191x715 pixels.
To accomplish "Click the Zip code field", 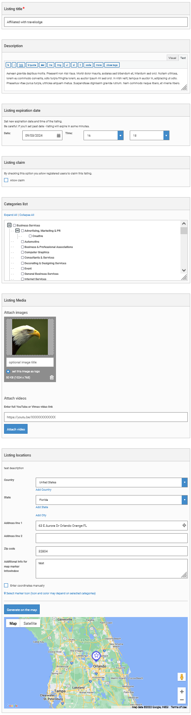I will (112, 551).
